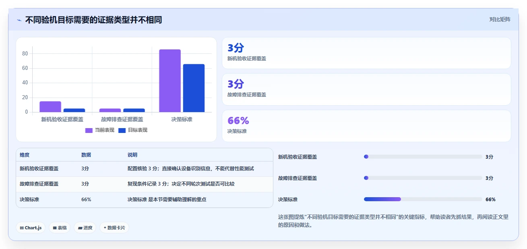The image size is (527, 249).
Task: Click the summary paragraph below progress bars
Action: click(393, 221)
